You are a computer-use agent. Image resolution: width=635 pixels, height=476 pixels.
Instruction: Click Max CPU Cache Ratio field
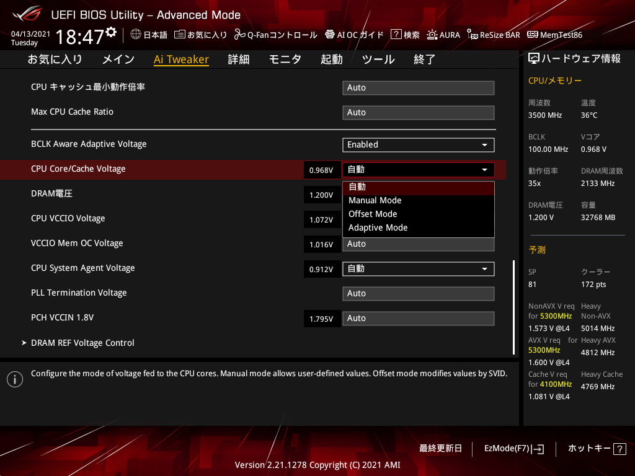click(419, 113)
